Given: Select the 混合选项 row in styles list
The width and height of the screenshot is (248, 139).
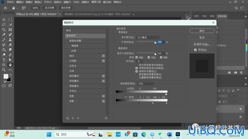Looking at the screenshot, I should (x=85, y=36).
